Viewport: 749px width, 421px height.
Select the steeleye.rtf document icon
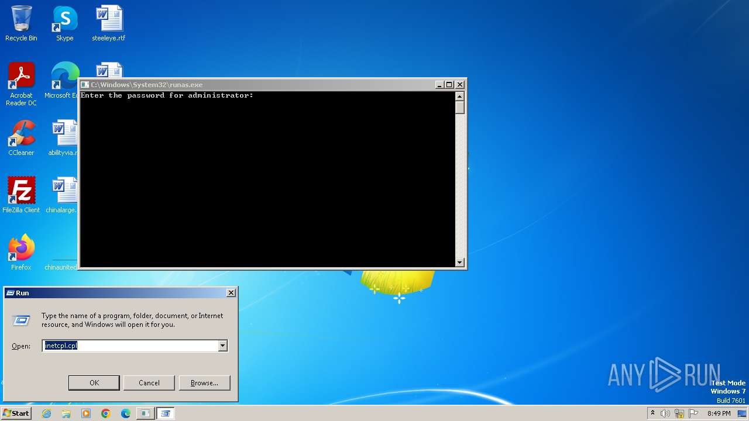[108, 23]
